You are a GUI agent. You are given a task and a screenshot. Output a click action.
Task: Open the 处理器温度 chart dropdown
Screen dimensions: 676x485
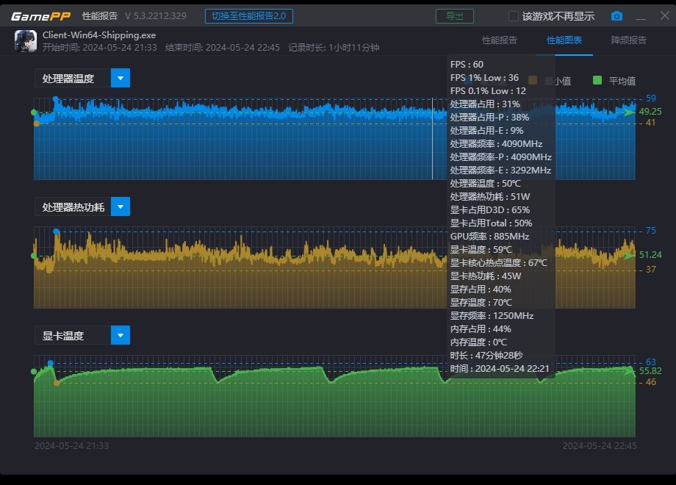pyautogui.click(x=121, y=78)
